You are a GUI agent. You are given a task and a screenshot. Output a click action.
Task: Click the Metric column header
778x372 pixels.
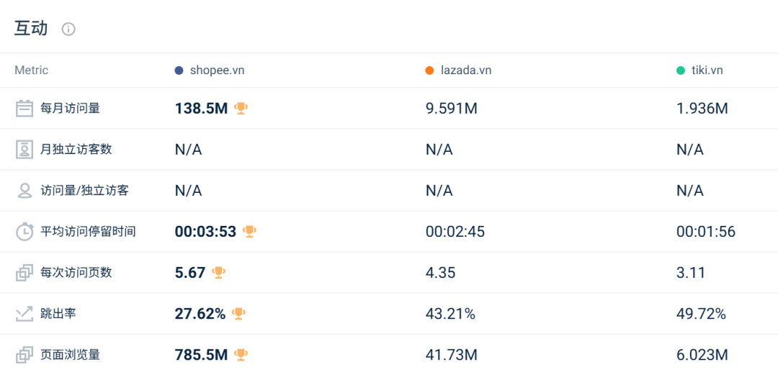[32, 71]
